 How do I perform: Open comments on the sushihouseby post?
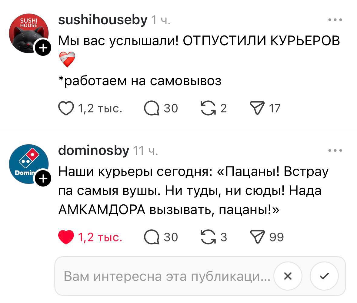pos(153,108)
